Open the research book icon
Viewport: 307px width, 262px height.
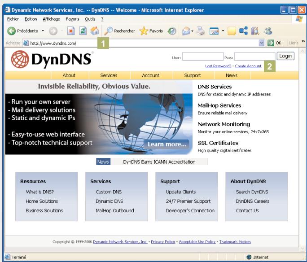tap(255, 31)
